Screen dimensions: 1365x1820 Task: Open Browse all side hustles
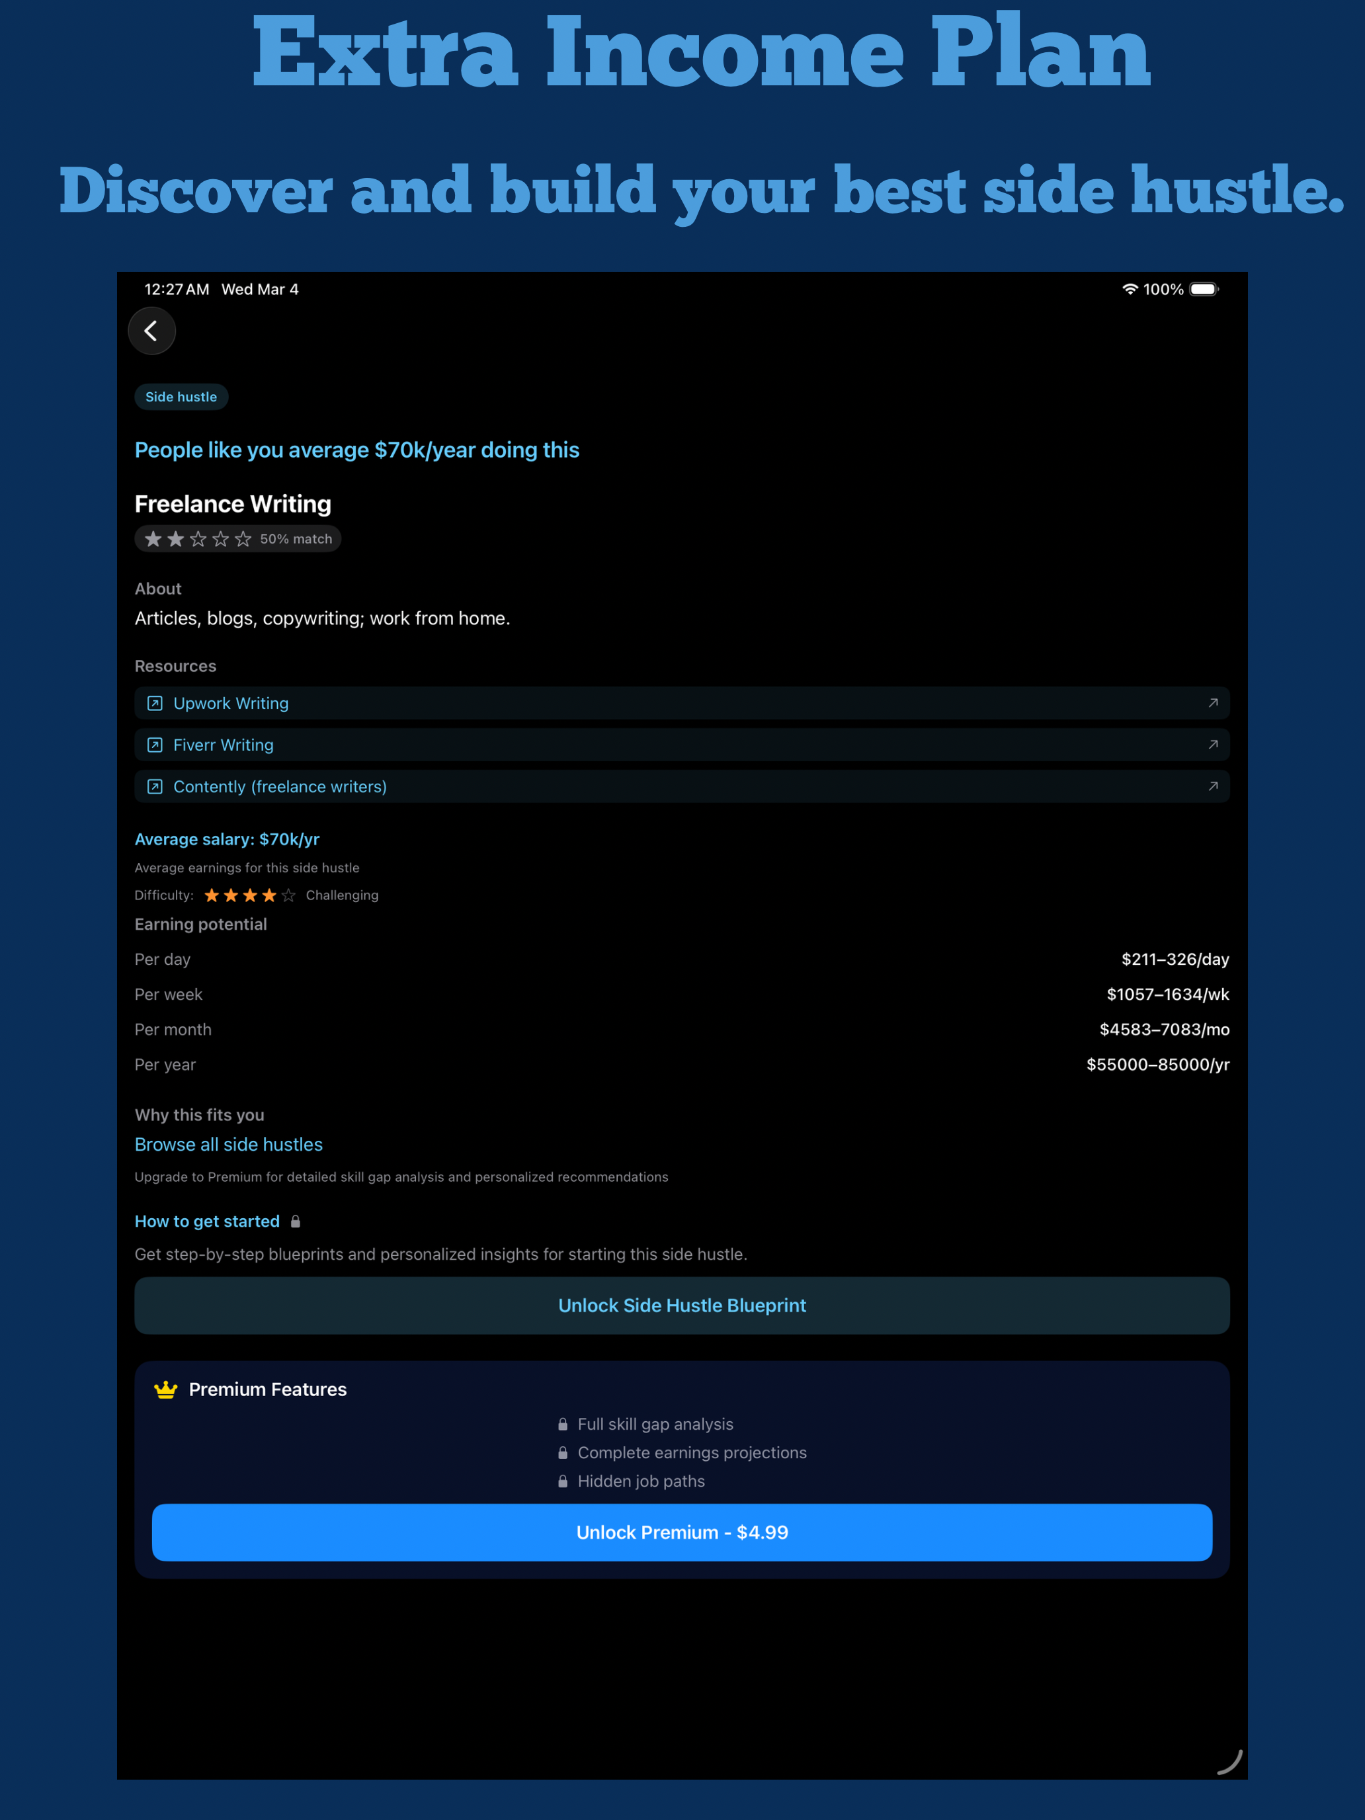click(229, 1145)
